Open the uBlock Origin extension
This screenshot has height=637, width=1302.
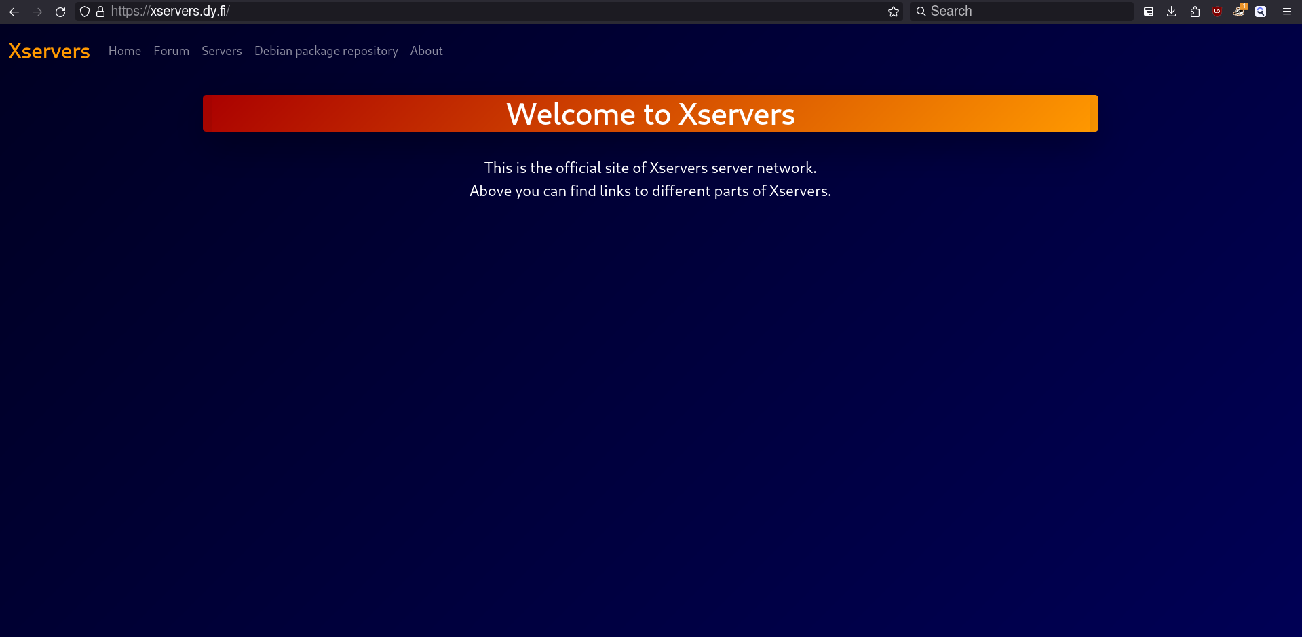(1217, 12)
